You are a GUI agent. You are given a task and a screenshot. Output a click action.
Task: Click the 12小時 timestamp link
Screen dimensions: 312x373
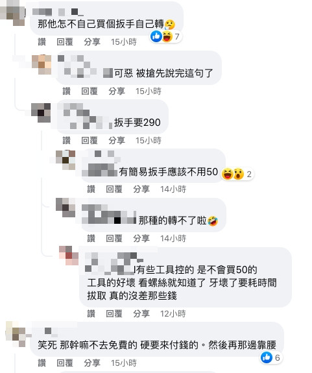click(x=173, y=314)
